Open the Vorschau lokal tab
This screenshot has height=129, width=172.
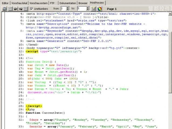pyautogui.click(x=19, y=3)
